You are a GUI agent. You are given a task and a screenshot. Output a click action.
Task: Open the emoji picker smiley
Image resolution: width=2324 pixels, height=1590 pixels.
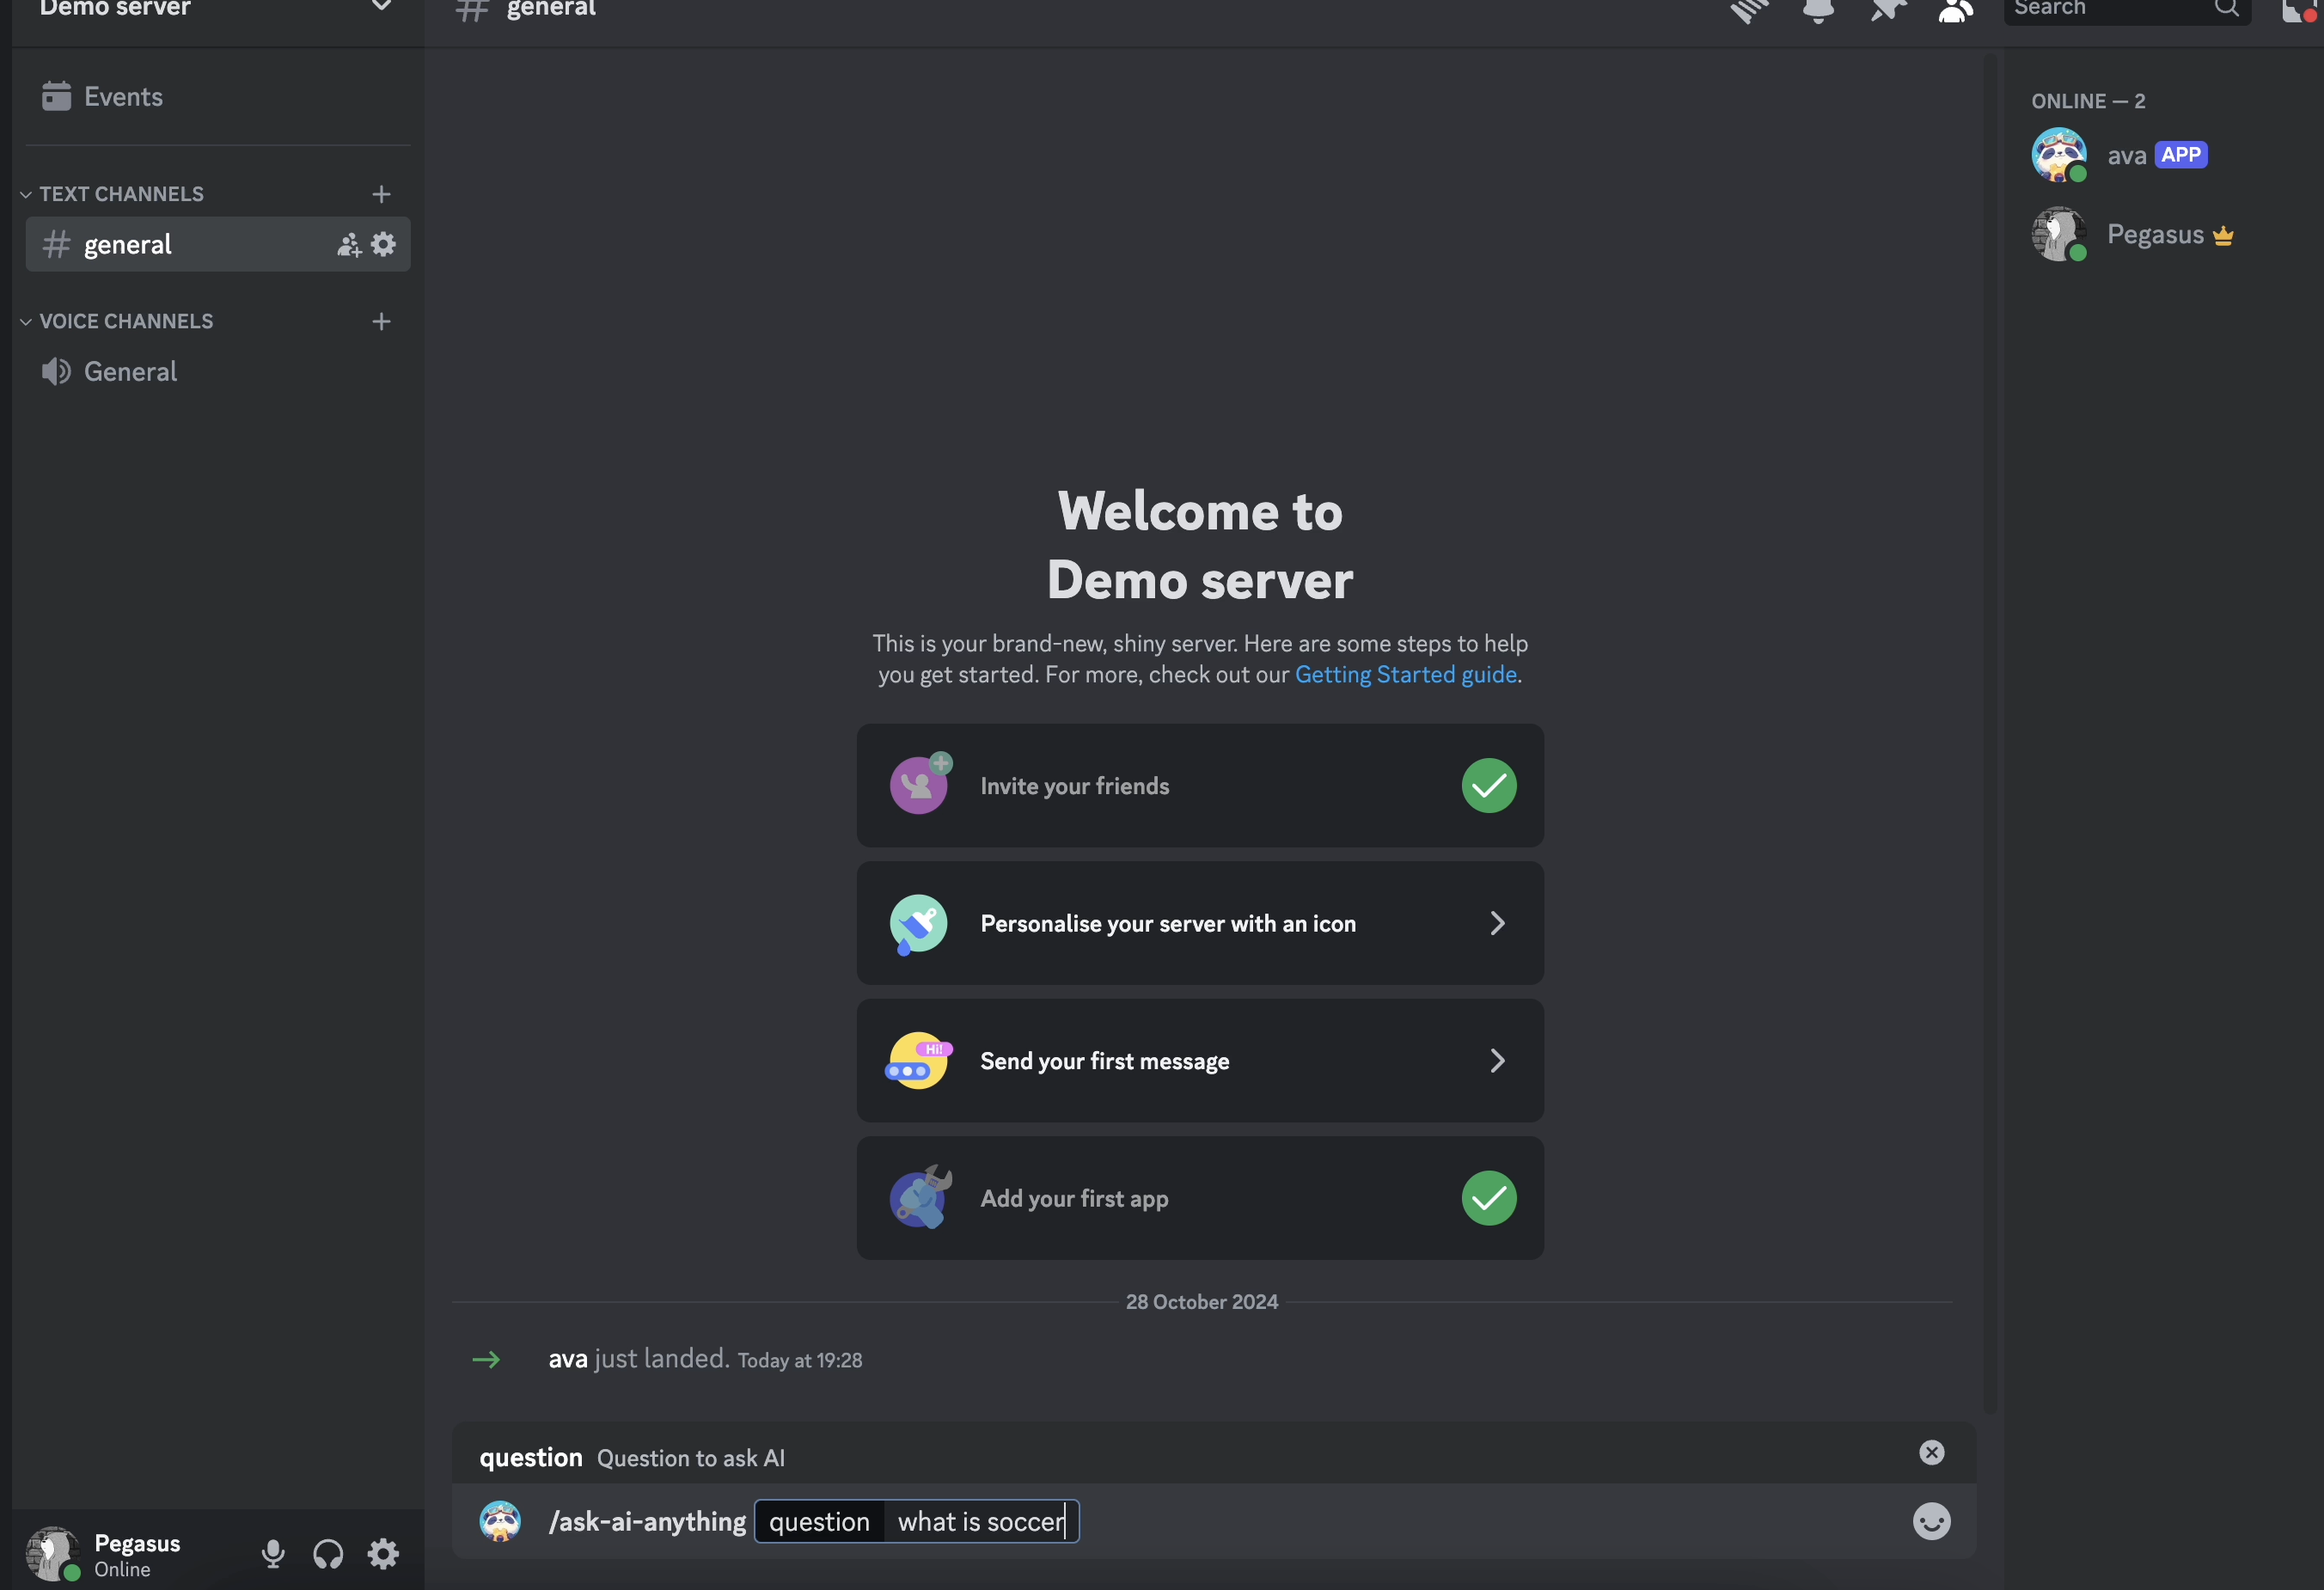1930,1521
